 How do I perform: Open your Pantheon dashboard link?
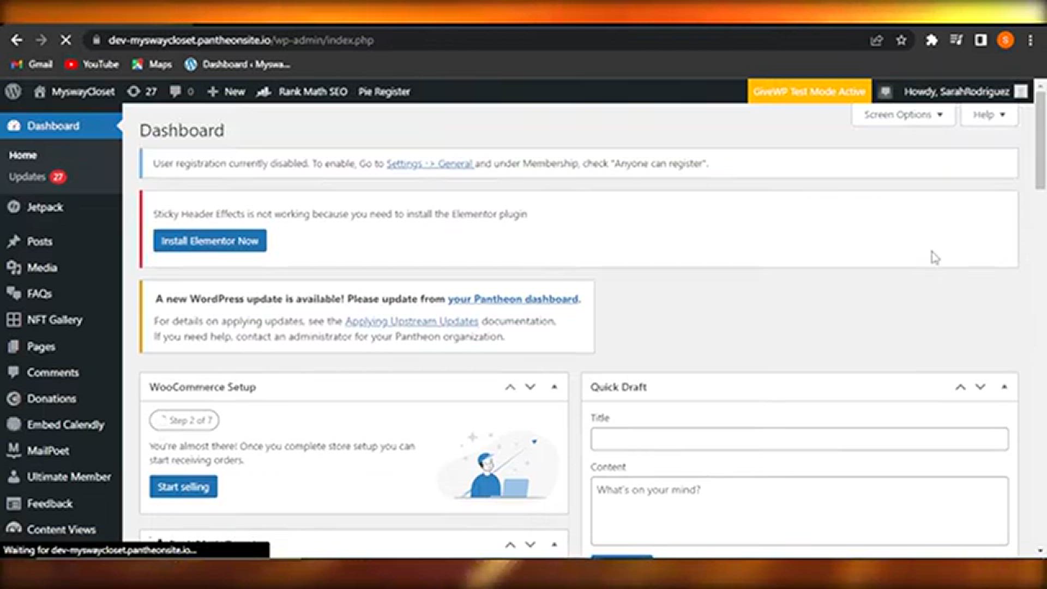point(513,299)
